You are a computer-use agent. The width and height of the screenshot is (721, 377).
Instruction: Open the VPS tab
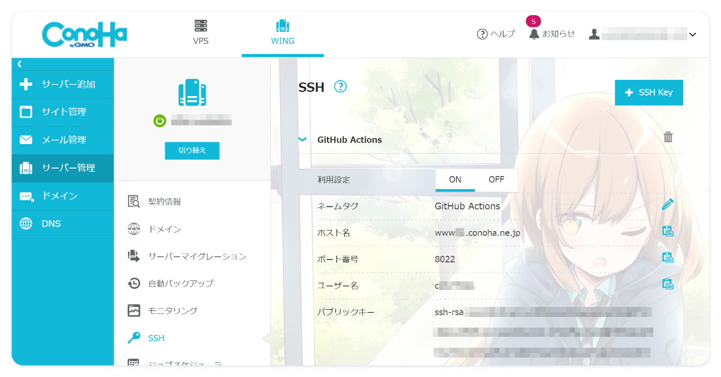pyautogui.click(x=201, y=33)
